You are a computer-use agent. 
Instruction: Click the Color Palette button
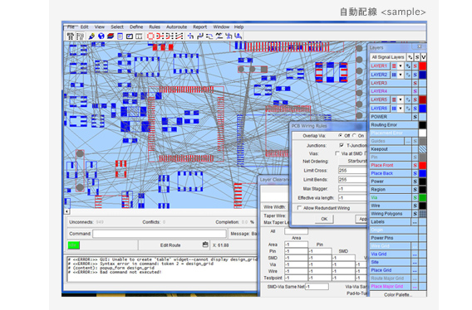398,294
